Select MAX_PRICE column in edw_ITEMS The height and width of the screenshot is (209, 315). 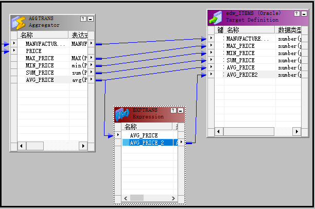coord(240,46)
